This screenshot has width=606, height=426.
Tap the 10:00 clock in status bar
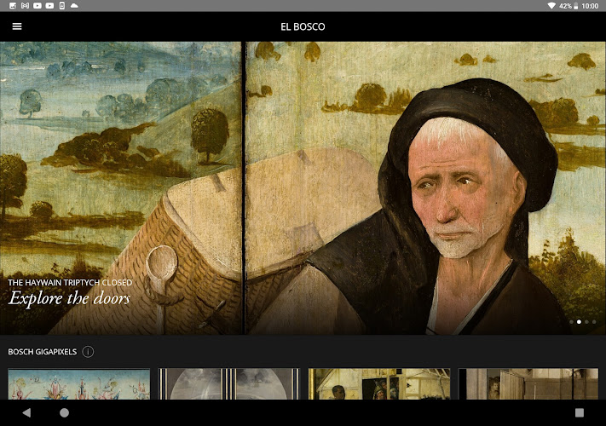point(590,6)
